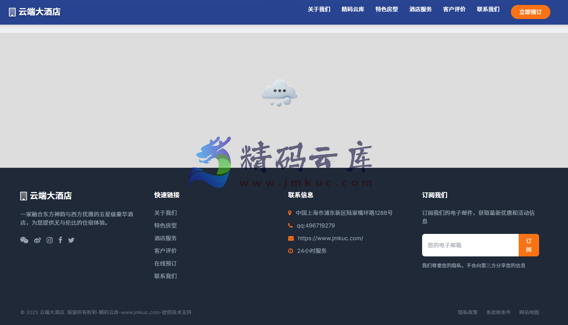Click the loading cloud thumbnail image
This screenshot has width=568, height=325.
tap(280, 93)
